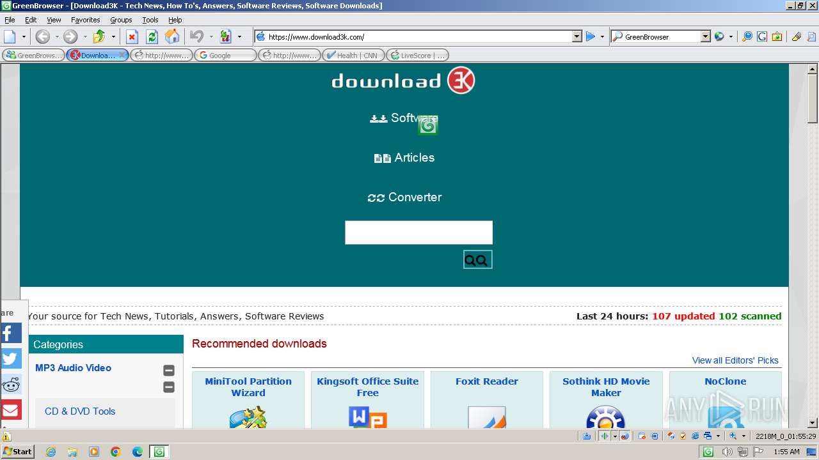Screen dimensions: 819x460
Task: Share page via Reddit sidebar icon
Action: coord(11,384)
